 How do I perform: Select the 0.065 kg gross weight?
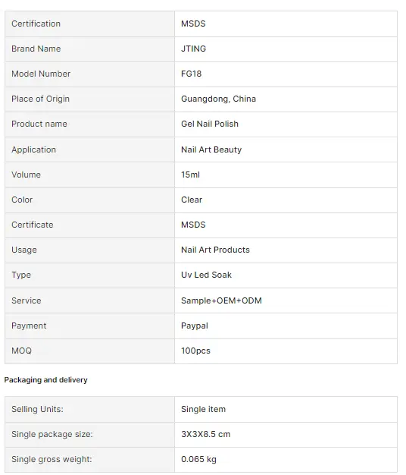(198, 459)
